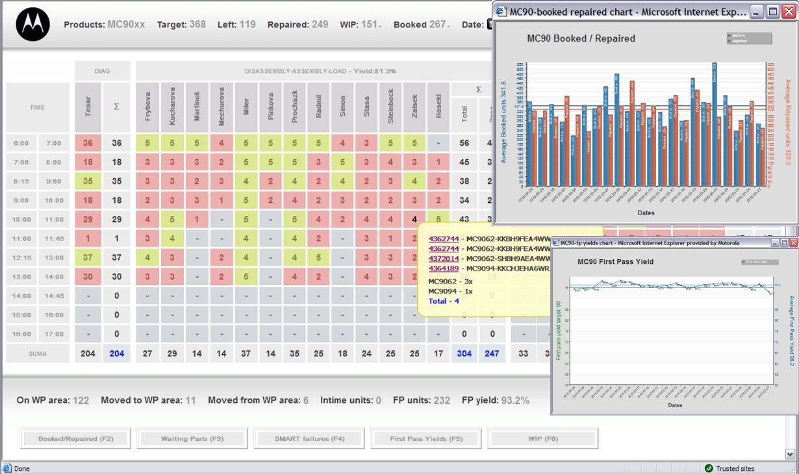Click Miler's 37 total in SUMA row
This screenshot has width=799, height=474.
(x=246, y=354)
